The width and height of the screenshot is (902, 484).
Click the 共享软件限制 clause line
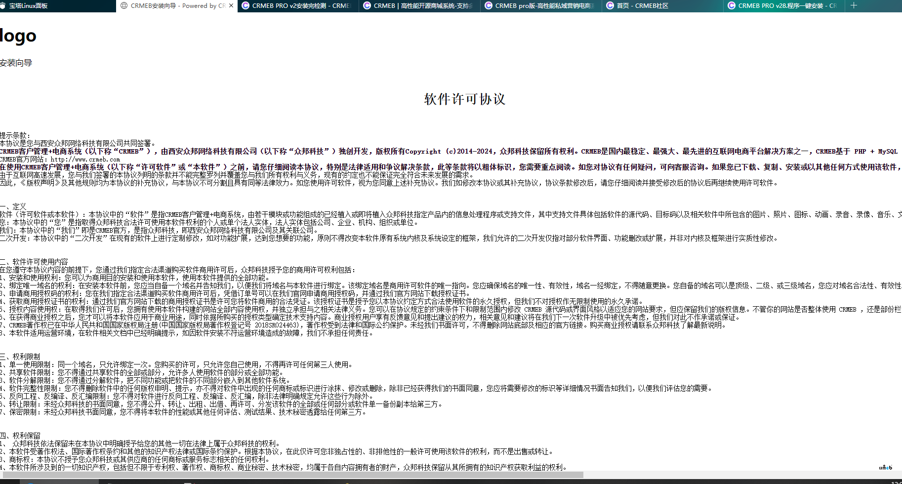142,372
